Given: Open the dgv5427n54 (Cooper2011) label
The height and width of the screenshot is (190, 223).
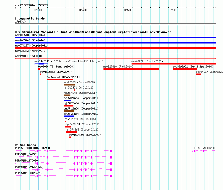Looking at the screenshot, I should click(81, 114).
